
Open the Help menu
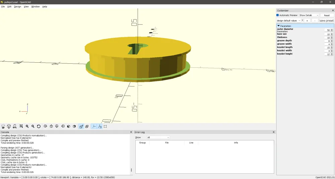[45, 7]
